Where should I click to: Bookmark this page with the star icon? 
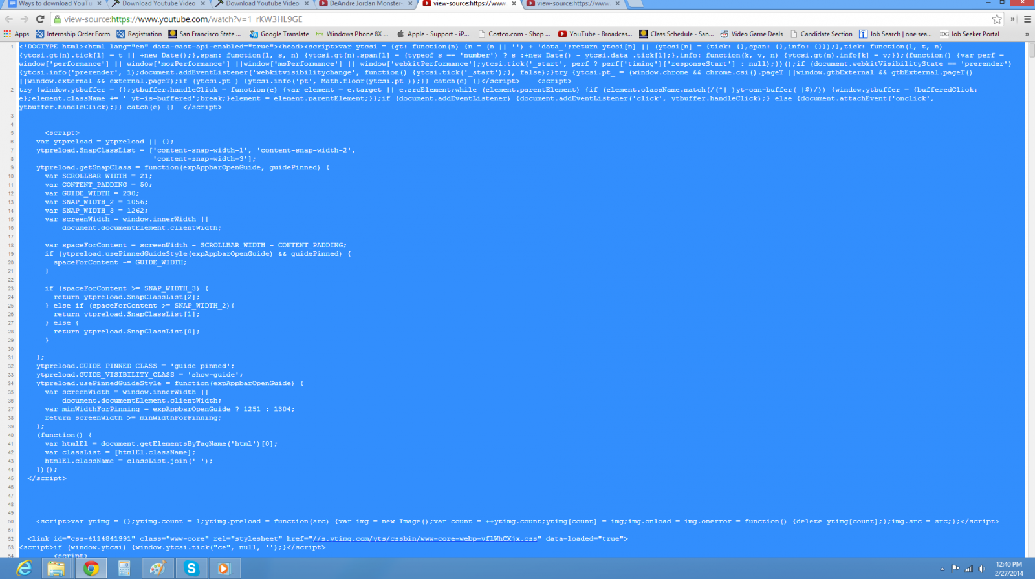point(997,19)
